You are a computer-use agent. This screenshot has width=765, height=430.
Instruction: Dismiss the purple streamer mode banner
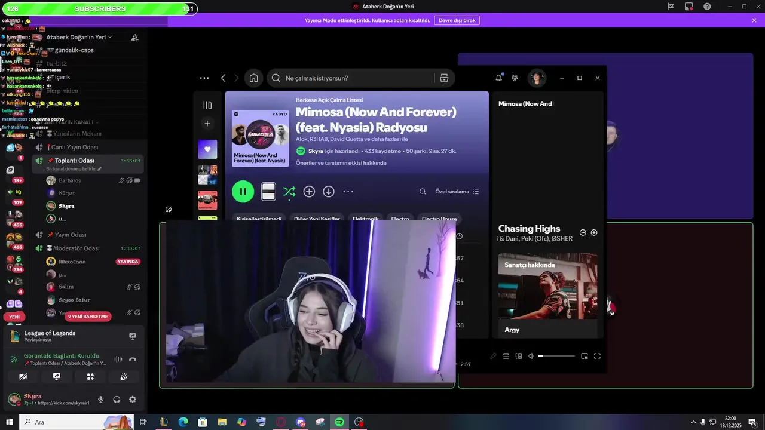coord(754,20)
